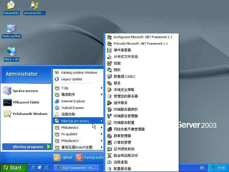Click the Odhlásit log off button
Viewport: 229px width, 172px height.
point(63,157)
